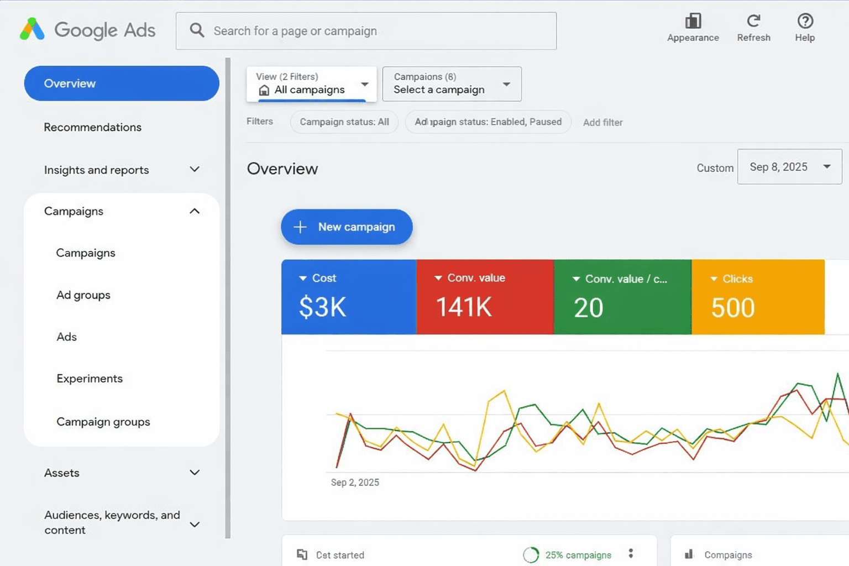Click the Overview page heading
849x566 pixels.
point(282,169)
